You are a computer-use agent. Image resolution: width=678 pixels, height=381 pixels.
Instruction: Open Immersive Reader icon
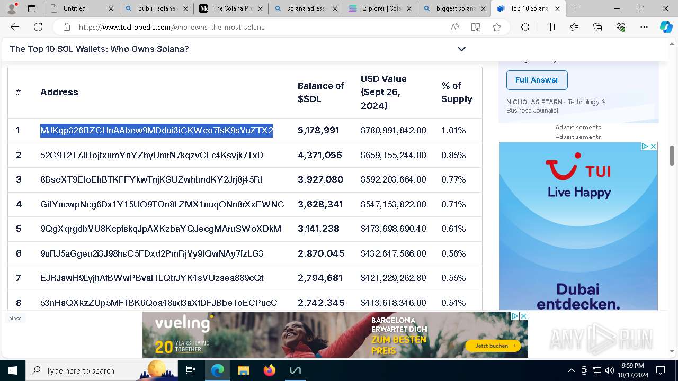coord(476,27)
